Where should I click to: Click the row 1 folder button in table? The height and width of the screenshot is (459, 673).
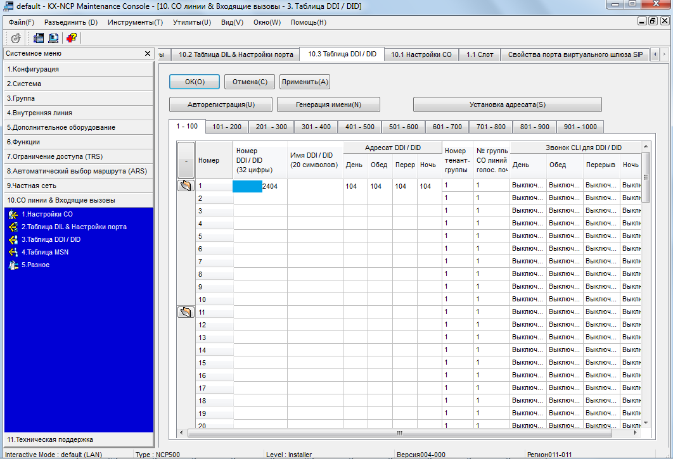point(186,185)
